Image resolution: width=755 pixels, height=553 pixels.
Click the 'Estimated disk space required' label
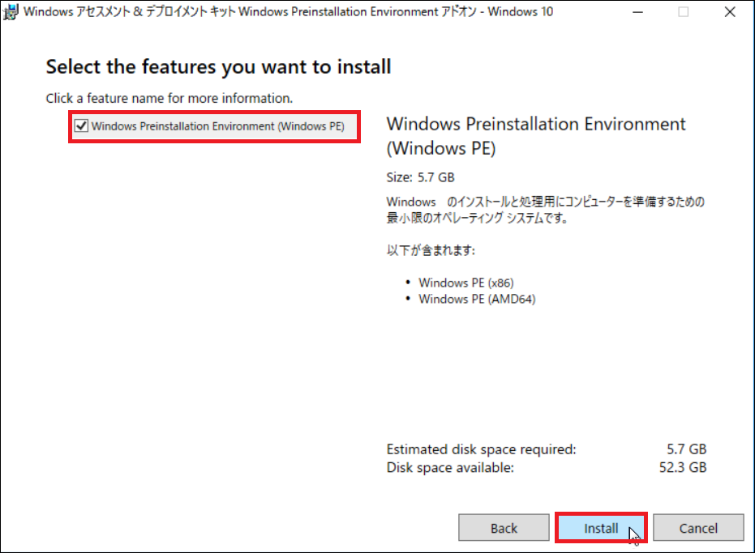[481, 449]
